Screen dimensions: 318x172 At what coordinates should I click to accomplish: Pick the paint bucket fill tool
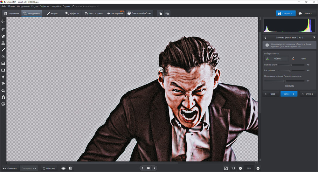point(3,90)
